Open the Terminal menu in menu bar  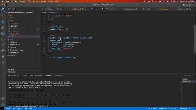click(43, 1)
